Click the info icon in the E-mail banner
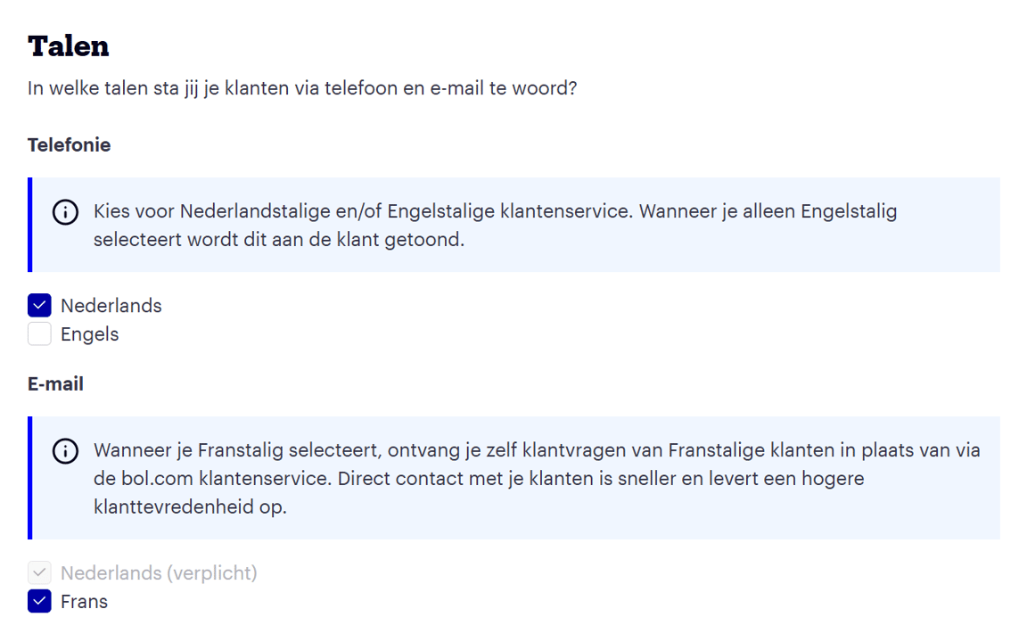 click(x=64, y=451)
